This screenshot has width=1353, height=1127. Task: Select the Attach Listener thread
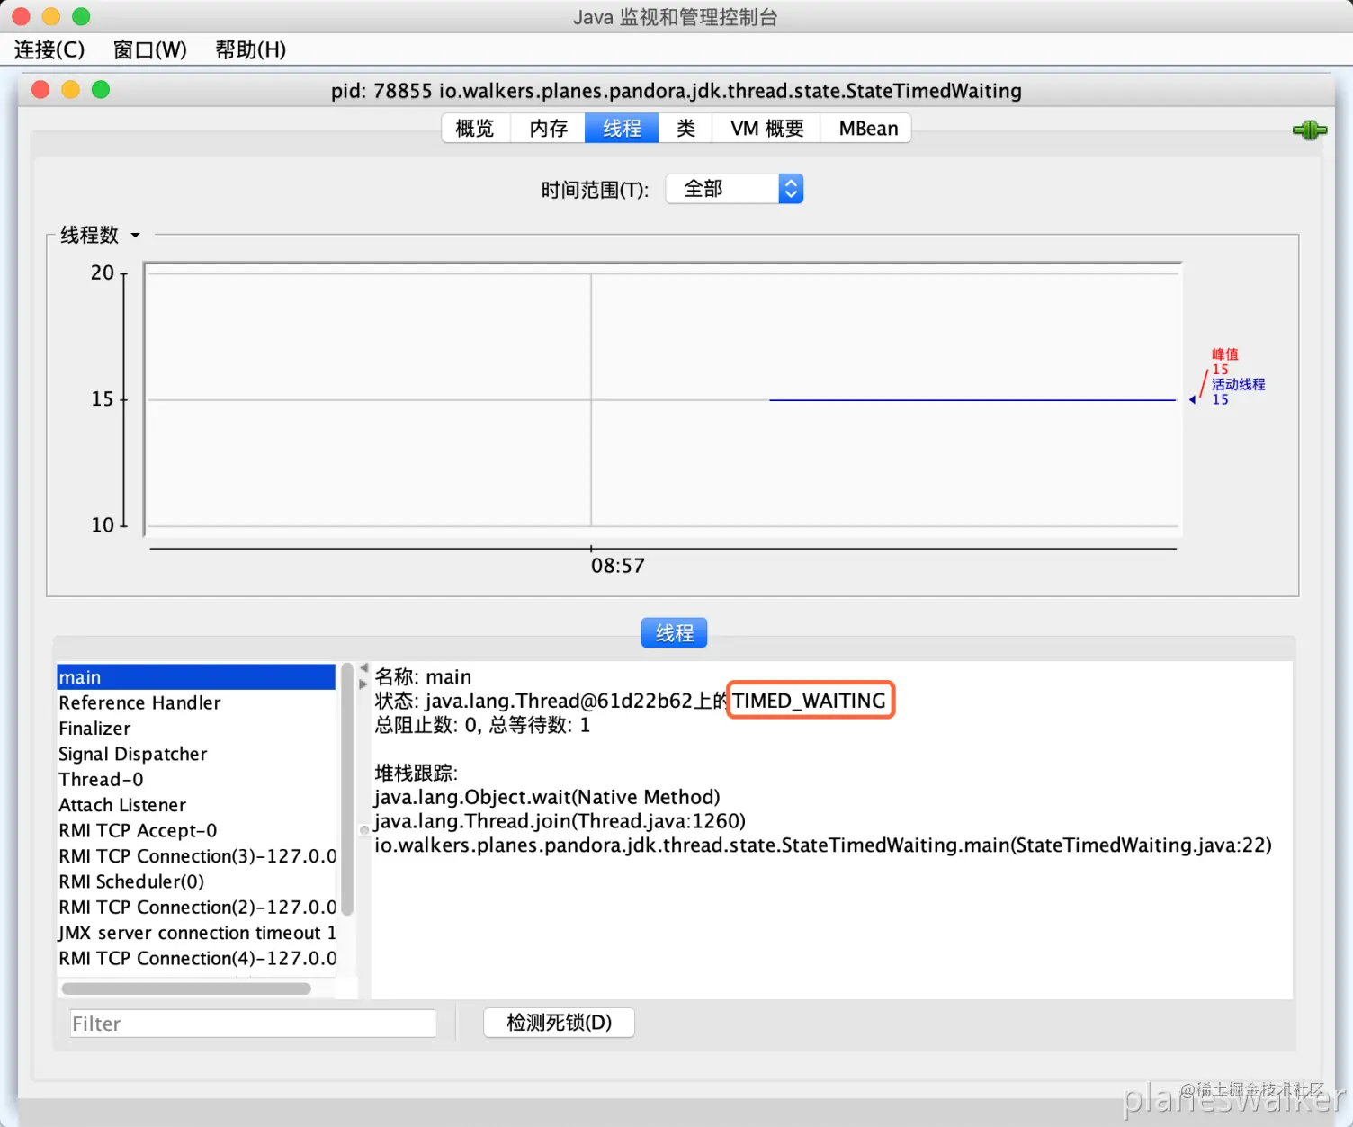coord(122,805)
